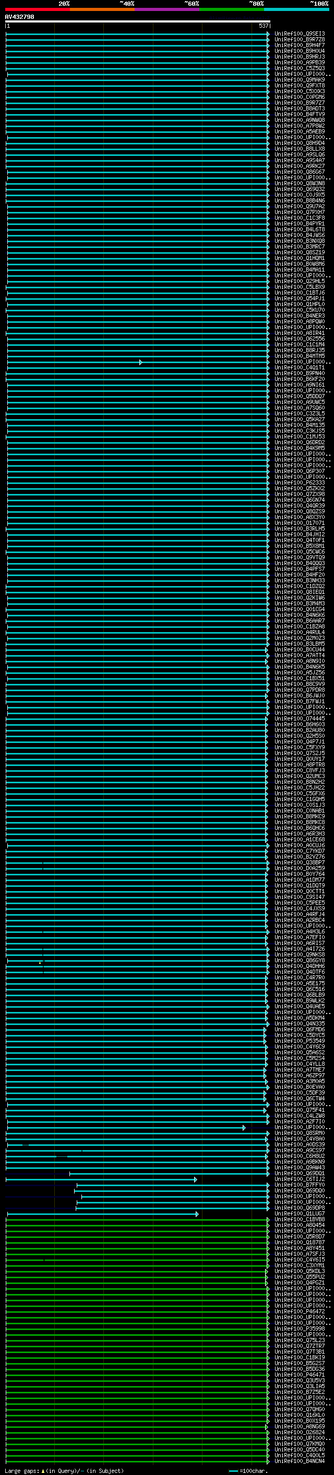Select the UniRef100_Q18787 label

(x=300, y=1243)
